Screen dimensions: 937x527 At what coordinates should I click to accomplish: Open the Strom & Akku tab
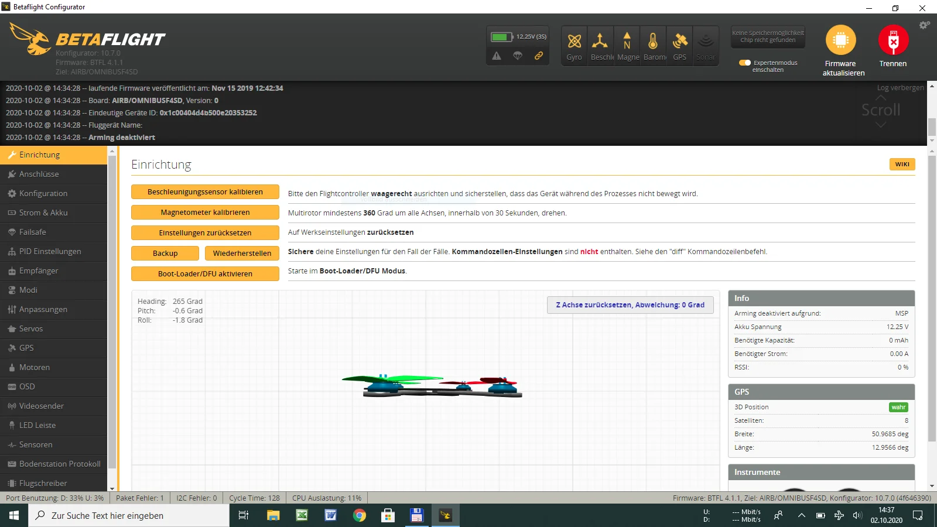click(53, 213)
